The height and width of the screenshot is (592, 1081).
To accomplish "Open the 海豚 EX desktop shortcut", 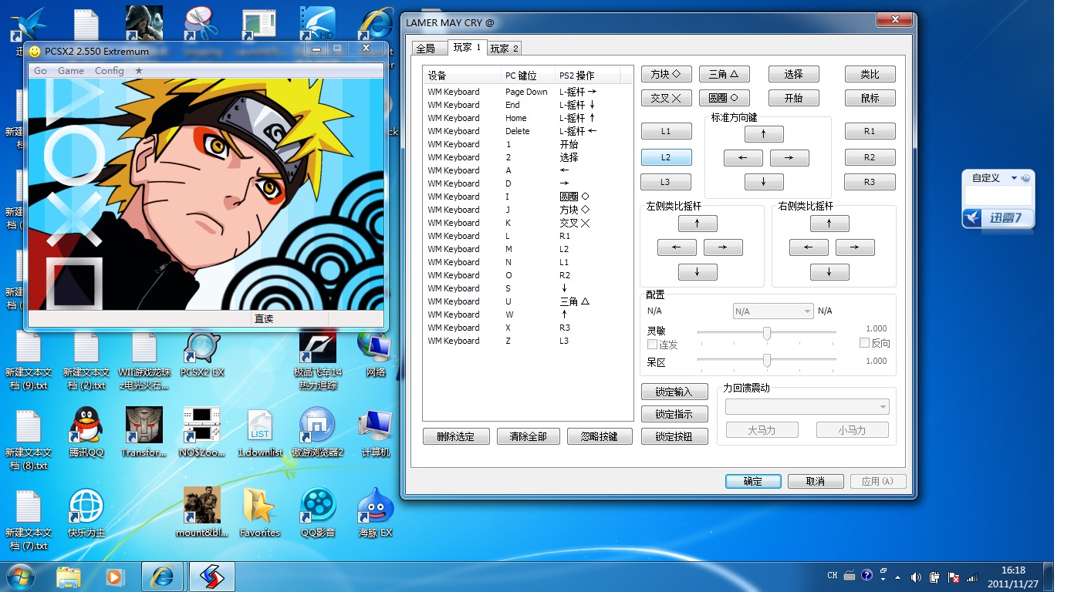I will pos(376,513).
